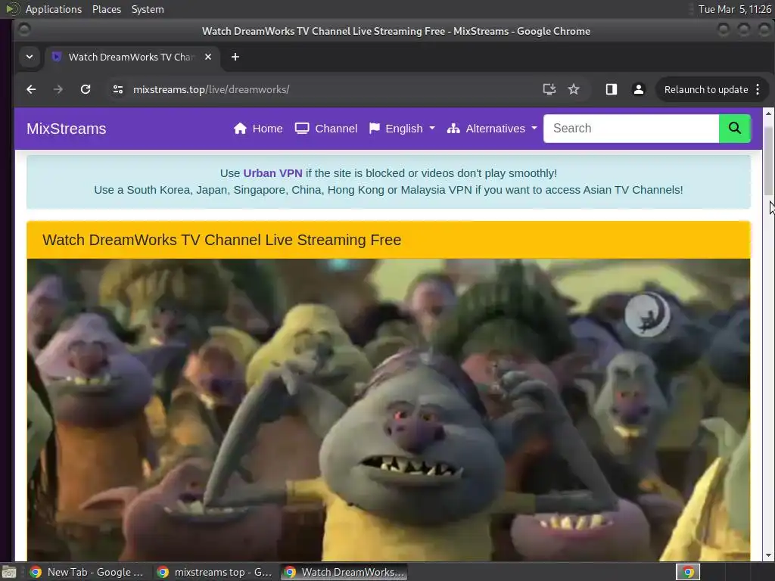The height and width of the screenshot is (581, 775).
Task: Open the System menu in top panel
Action: (148, 9)
